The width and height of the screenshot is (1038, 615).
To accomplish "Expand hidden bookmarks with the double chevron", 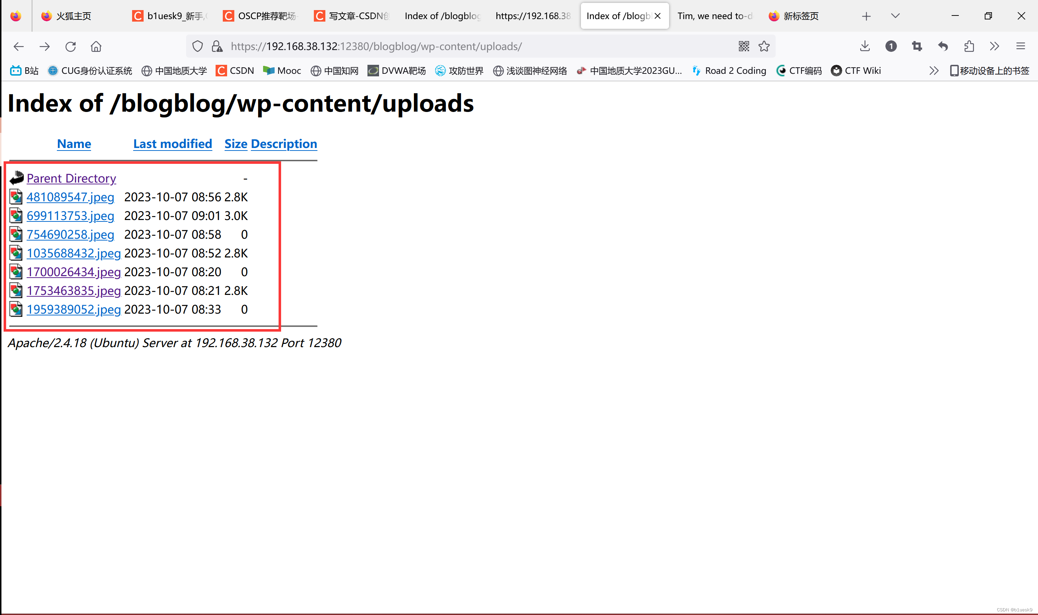I will 934,71.
